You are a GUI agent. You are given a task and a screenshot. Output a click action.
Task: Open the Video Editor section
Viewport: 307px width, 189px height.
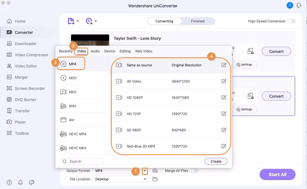[22, 66]
